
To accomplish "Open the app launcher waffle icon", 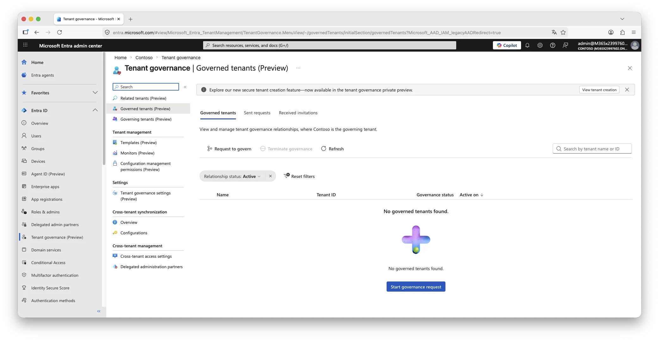I will tap(25, 45).
